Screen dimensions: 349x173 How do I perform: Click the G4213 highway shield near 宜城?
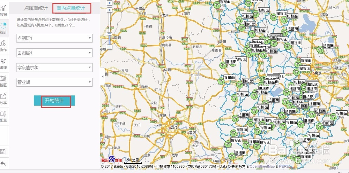[x=118, y=86]
